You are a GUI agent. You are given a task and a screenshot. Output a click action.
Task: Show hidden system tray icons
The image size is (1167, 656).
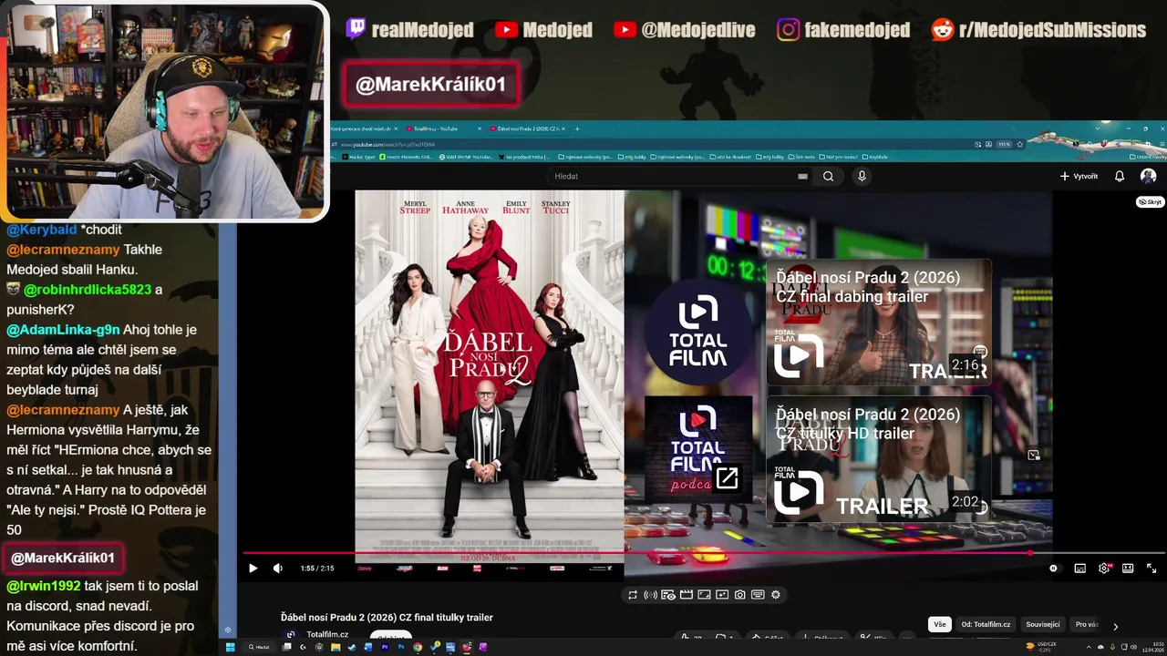pyautogui.click(x=1089, y=647)
